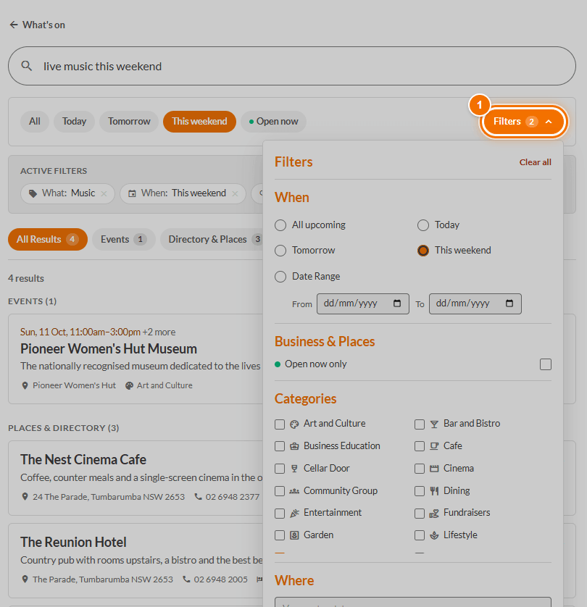Image resolution: width=587 pixels, height=607 pixels.
Task: Remove the What: Music filter chip
Action: [104, 193]
